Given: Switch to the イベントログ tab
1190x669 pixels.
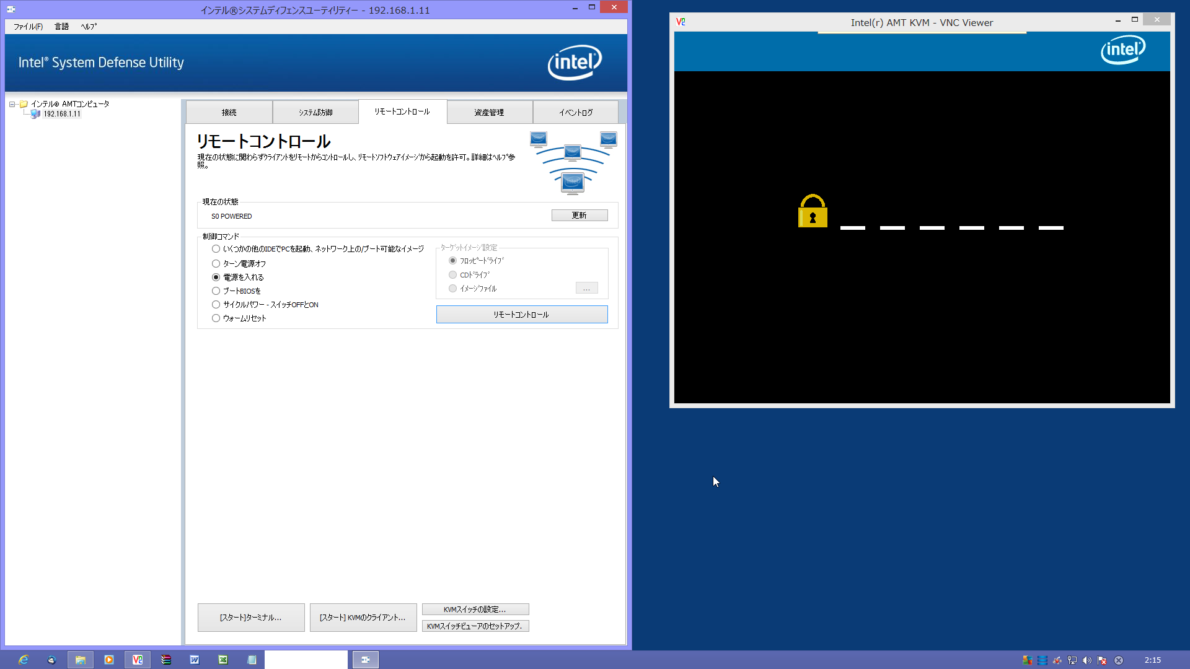Looking at the screenshot, I should click(x=575, y=113).
